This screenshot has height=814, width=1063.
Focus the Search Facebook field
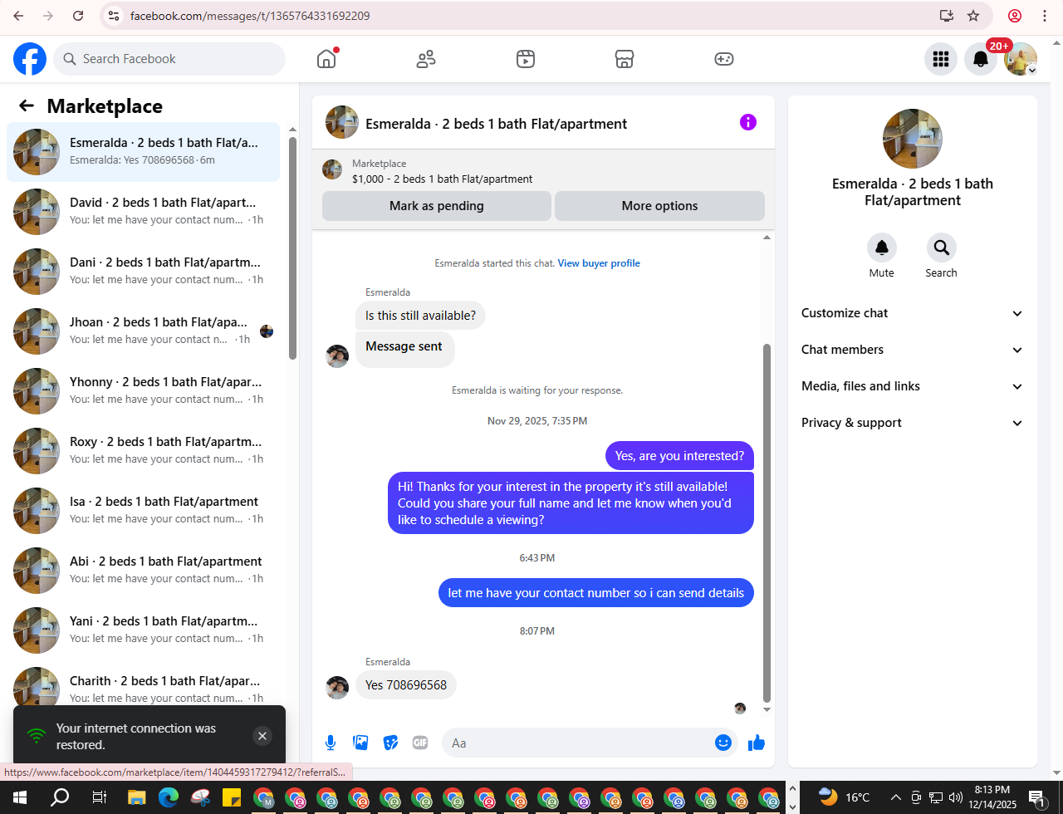click(169, 59)
